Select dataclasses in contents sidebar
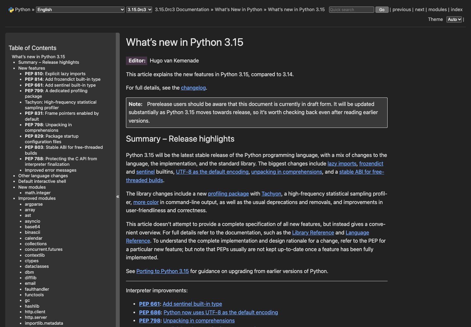Screen dimensions: 471x327 coord(37,266)
